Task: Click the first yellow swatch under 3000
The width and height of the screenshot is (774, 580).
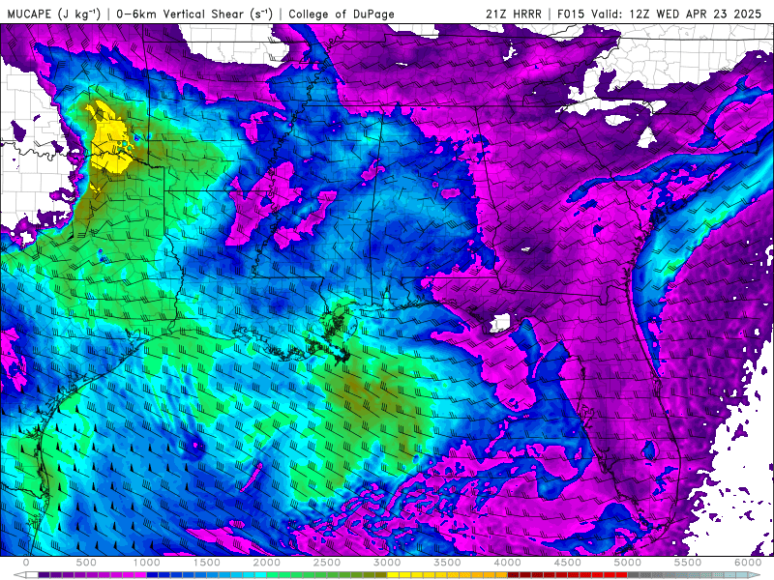Action: pyautogui.click(x=393, y=575)
